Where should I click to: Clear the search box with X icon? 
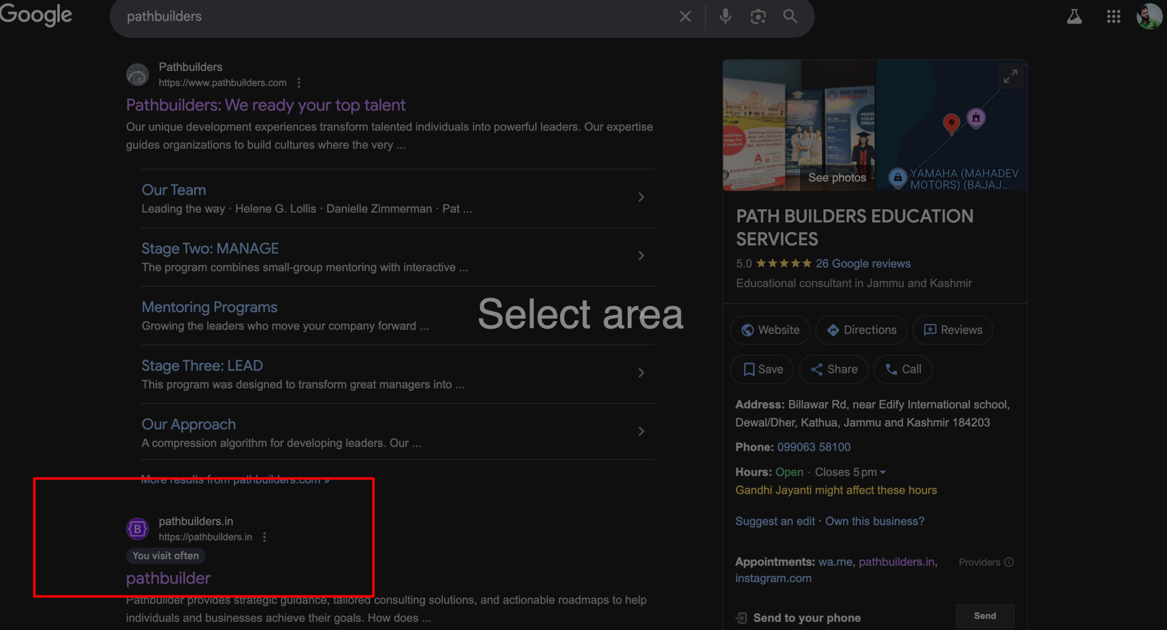(x=685, y=16)
